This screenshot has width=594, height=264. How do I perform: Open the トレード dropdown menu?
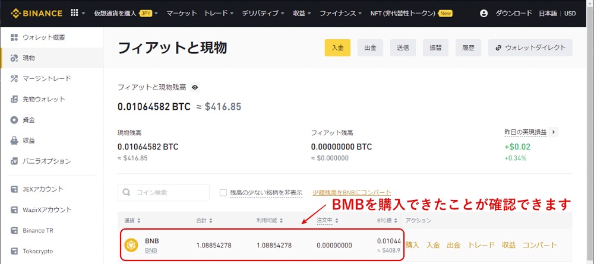218,13
